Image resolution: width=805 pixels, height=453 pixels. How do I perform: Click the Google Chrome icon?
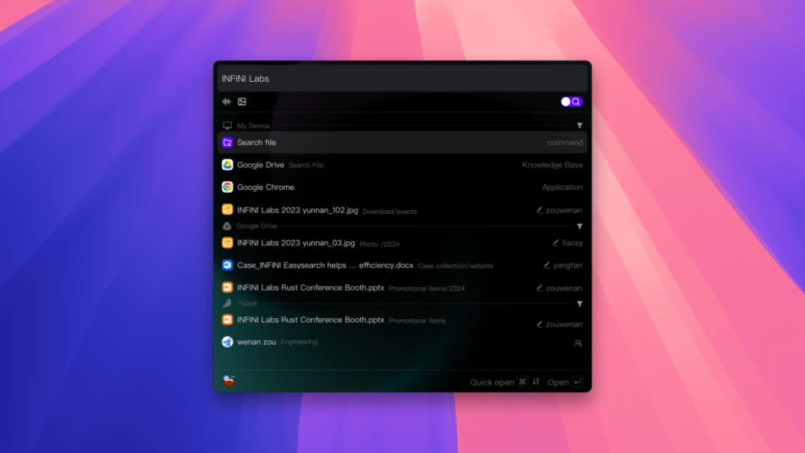pyautogui.click(x=227, y=187)
